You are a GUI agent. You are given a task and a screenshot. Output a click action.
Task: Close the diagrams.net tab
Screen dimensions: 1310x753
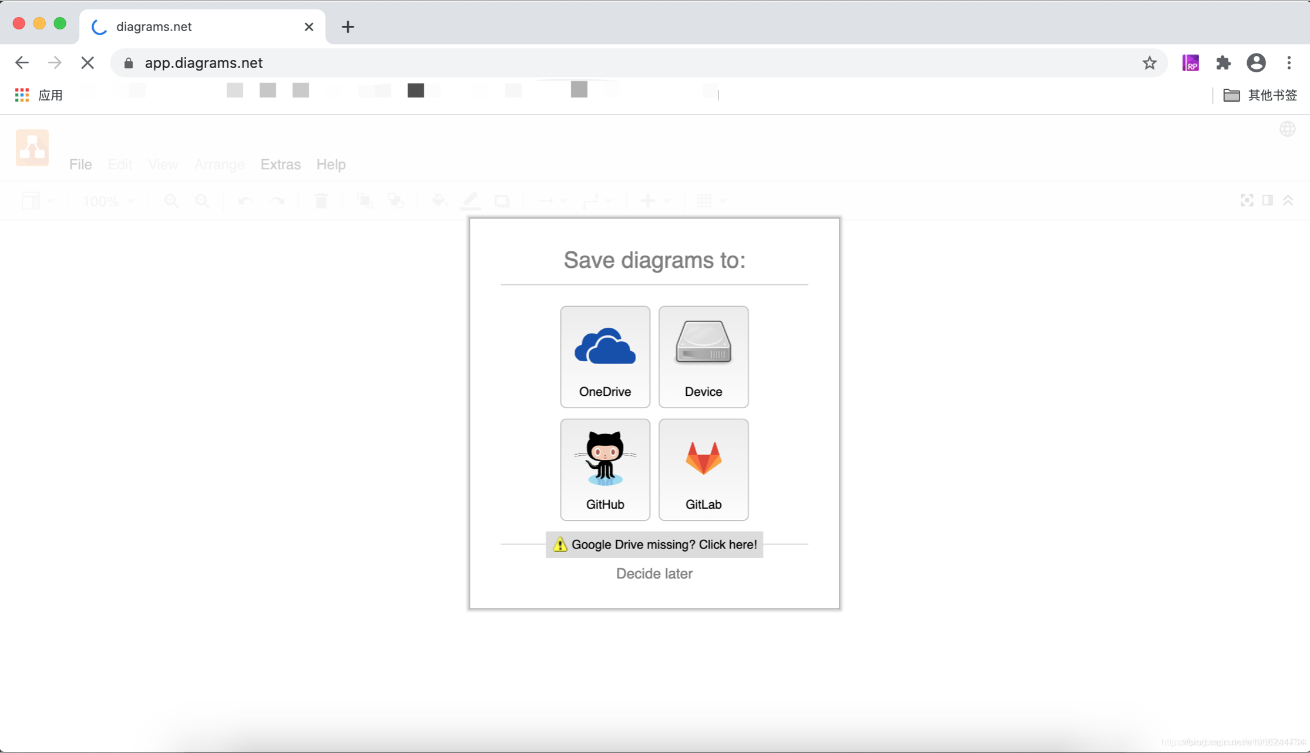(309, 26)
